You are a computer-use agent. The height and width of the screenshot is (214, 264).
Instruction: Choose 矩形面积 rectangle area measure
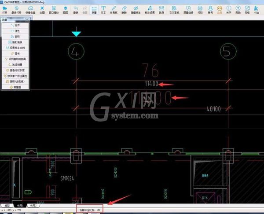click(x=15, y=42)
